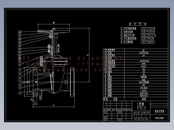Select part balloon number 1
The height and width of the screenshot is (130, 174).
20,93
